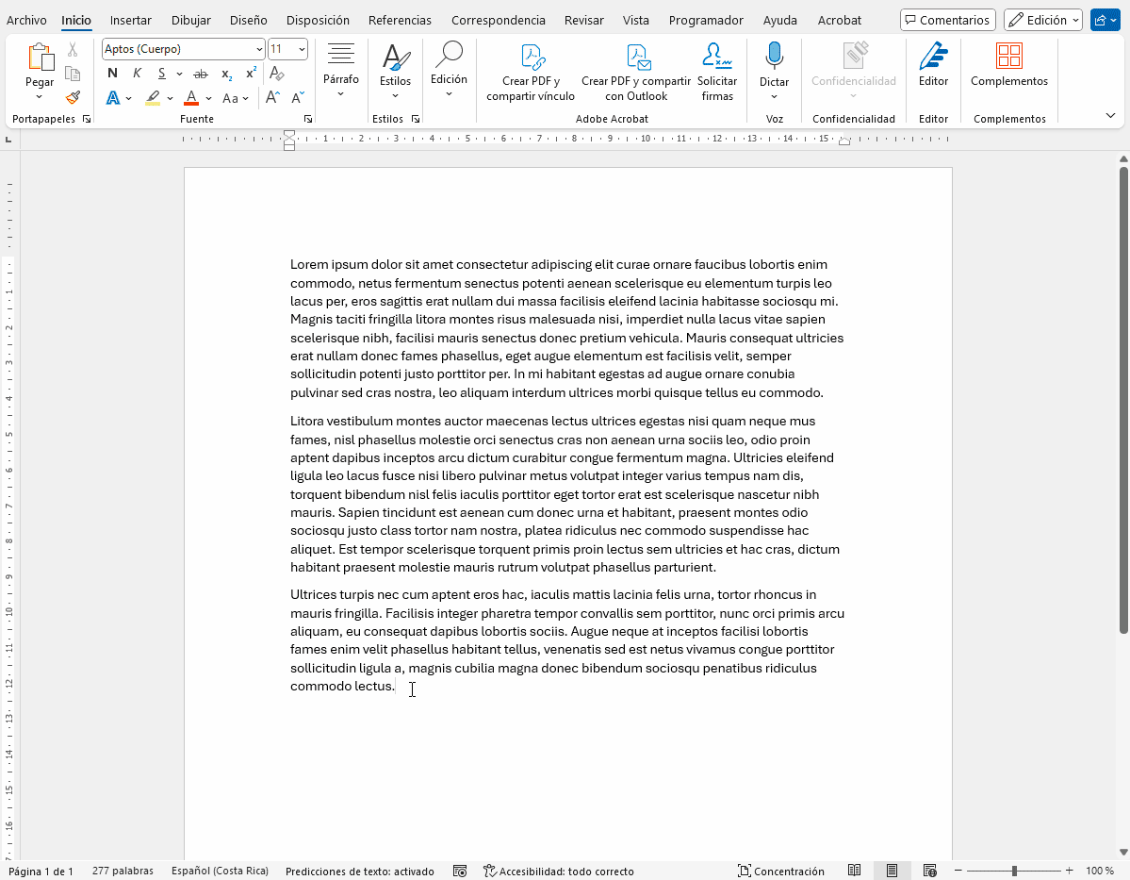
Task: Increase font size with the grow icon
Action: click(272, 97)
